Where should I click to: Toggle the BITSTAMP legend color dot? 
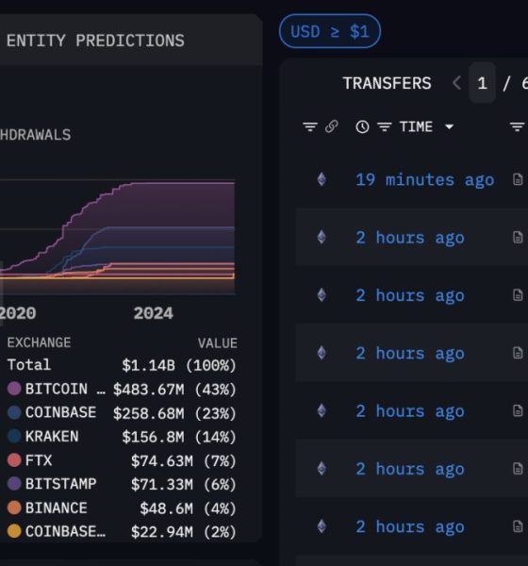click(14, 484)
